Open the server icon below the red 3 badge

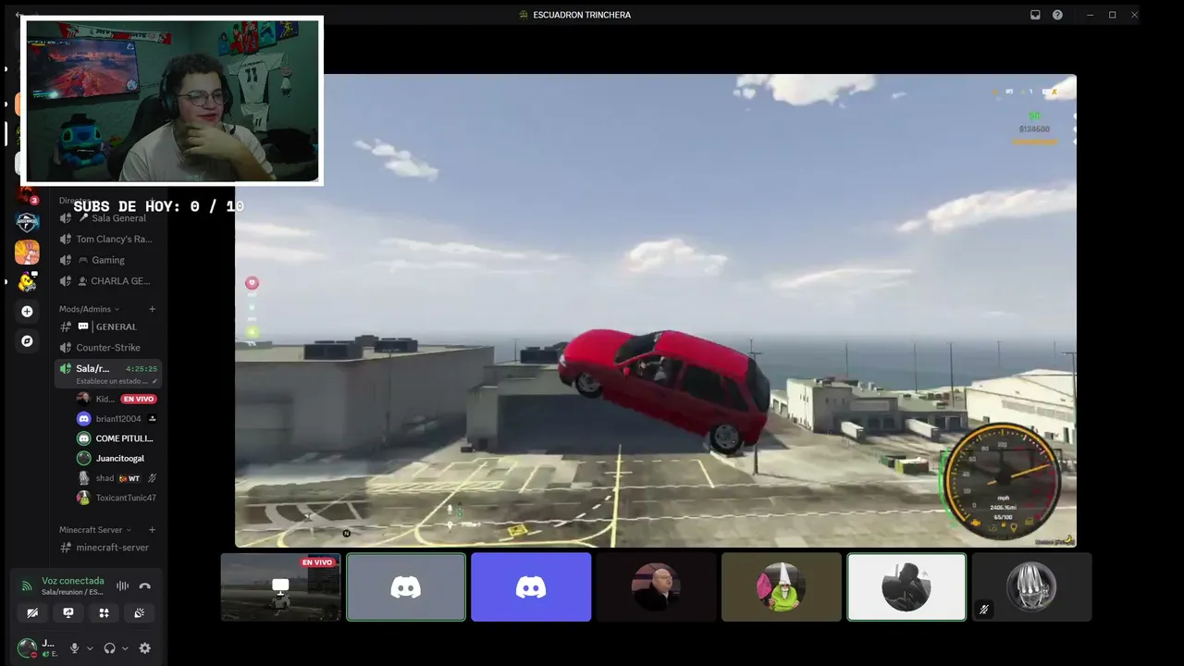(27, 223)
